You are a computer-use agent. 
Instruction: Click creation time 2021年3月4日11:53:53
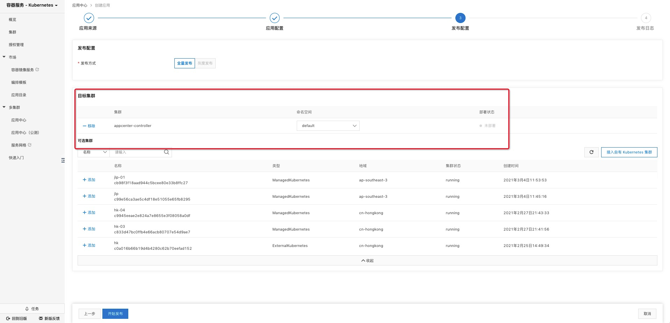(x=525, y=180)
